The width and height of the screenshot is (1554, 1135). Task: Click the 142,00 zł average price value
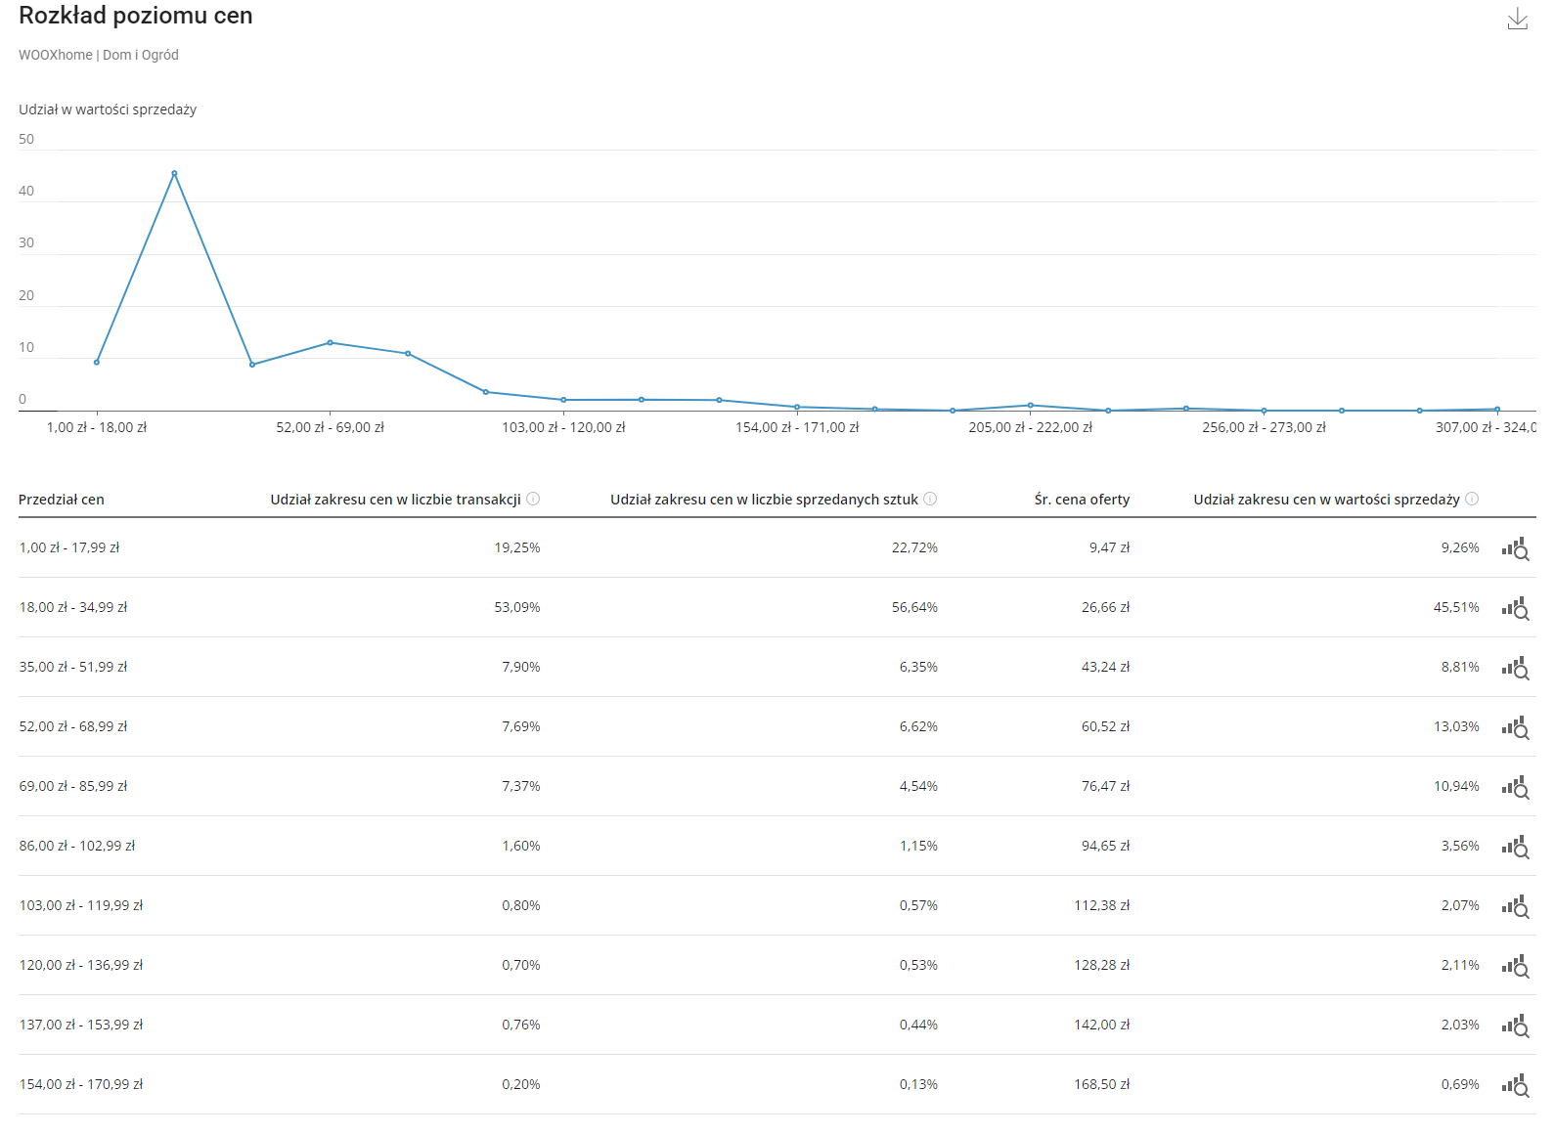[1101, 1025]
